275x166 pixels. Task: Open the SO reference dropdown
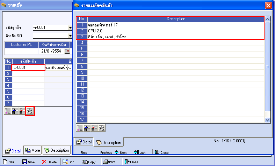(70, 36)
